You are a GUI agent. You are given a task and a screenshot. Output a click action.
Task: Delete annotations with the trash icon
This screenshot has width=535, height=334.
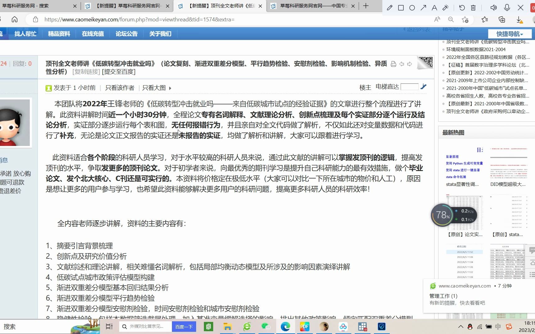tap(473, 8)
